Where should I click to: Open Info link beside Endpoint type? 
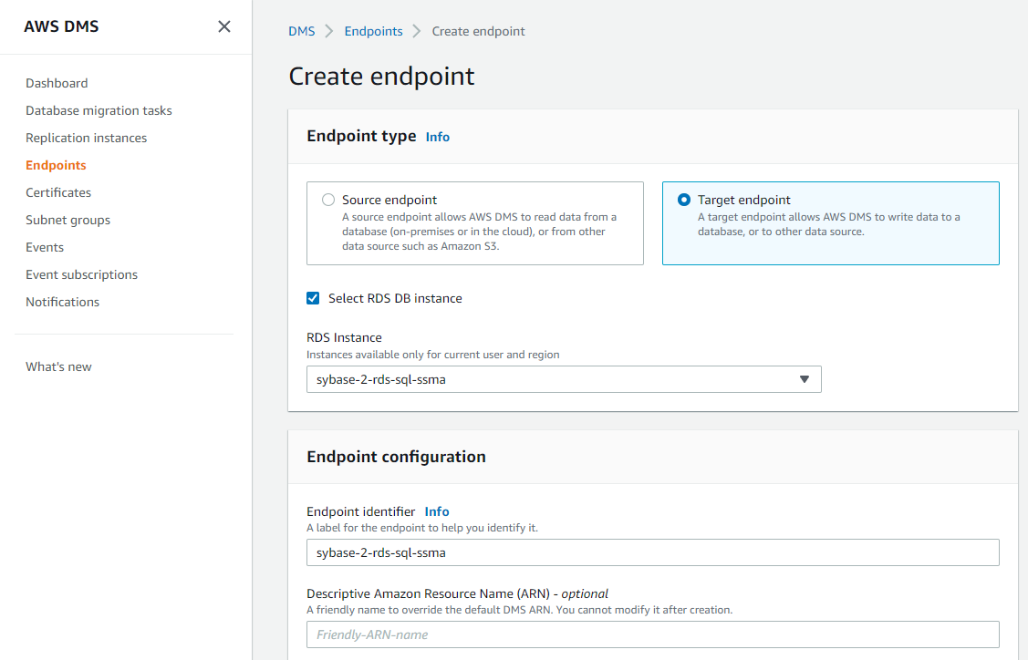(x=438, y=137)
